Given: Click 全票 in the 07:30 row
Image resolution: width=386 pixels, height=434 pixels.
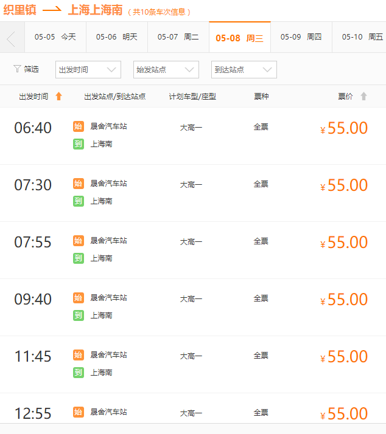Looking at the screenshot, I should coord(261,184).
